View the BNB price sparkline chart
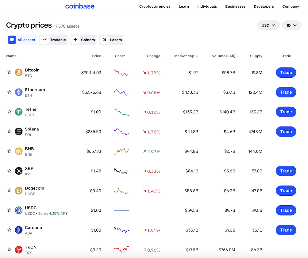The height and width of the screenshot is (258, 308). pos(121,151)
